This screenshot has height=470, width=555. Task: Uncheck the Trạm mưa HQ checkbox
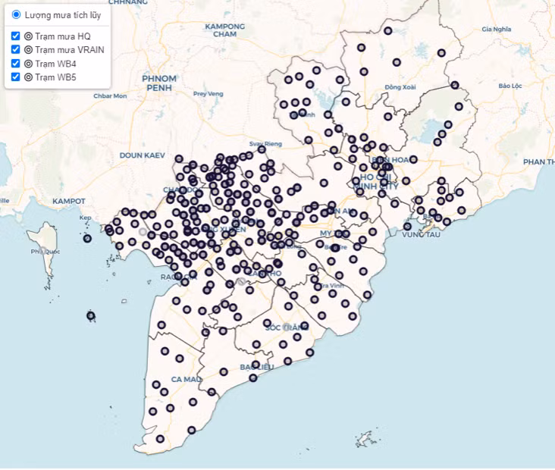point(16,36)
